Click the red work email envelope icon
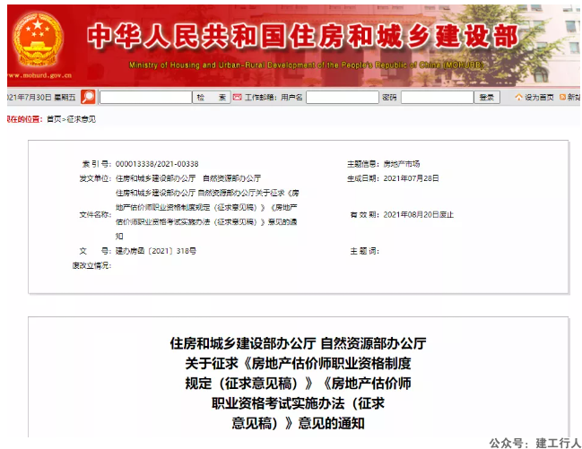Screen dimensions: 582x449 pos(237,97)
